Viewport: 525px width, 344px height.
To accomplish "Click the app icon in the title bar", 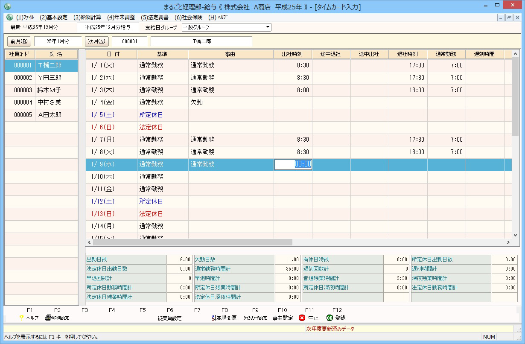I will [x=8, y=7].
